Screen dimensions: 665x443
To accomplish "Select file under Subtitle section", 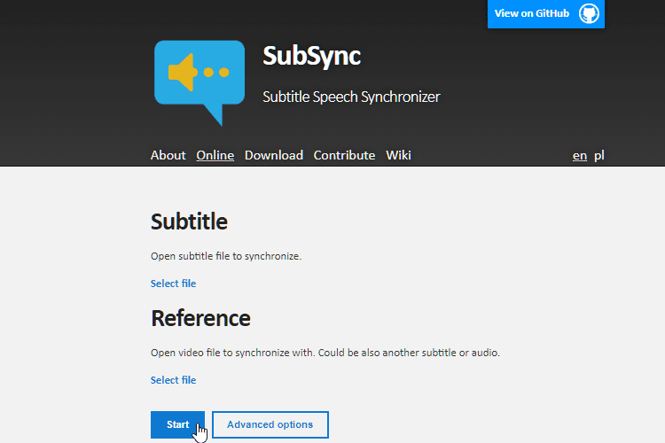I will click(x=173, y=284).
